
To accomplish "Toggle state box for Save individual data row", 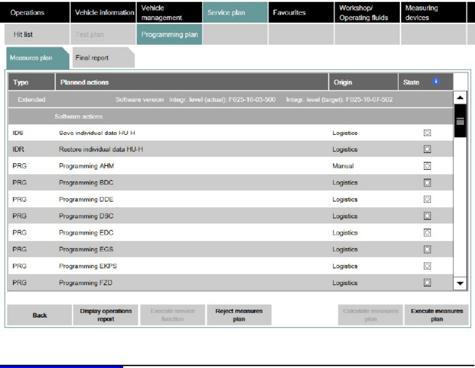I will [427, 133].
